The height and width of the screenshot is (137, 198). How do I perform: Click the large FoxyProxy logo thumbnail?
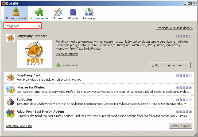click(35, 54)
